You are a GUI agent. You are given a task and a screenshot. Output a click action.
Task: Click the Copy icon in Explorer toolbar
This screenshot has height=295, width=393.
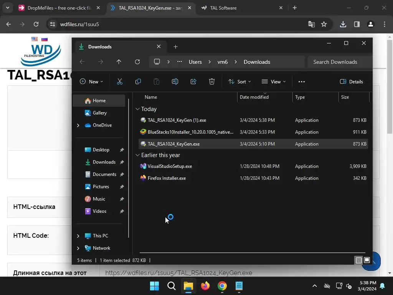click(138, 81)
